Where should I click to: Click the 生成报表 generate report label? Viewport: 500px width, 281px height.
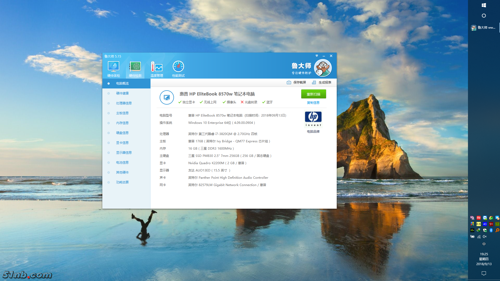click(x=325, y=82)
